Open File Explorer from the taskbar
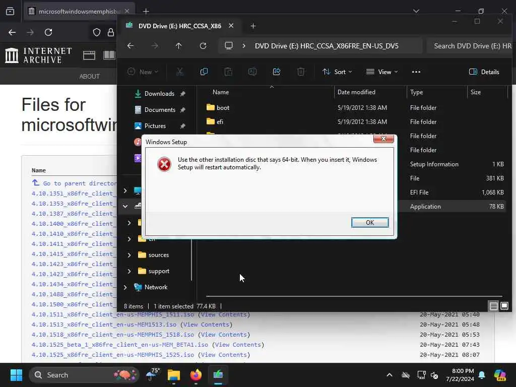The image size is (516, 387). (173, 375)
